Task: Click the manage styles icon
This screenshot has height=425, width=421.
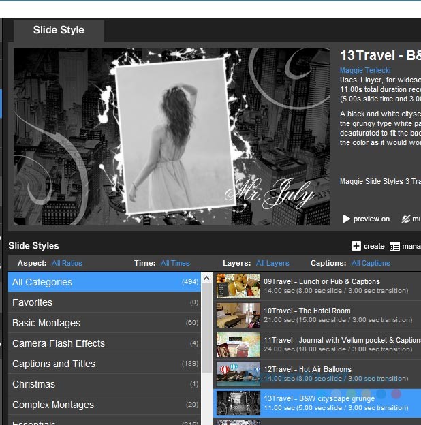Action: 395,246
